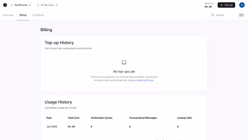This screenshot has width=248, height=140.
Task: Click the Lookup Calls column header
Action: coord(184,118)
